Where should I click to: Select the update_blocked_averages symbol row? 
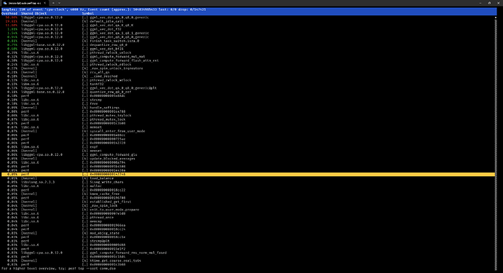tap(249, 159)
